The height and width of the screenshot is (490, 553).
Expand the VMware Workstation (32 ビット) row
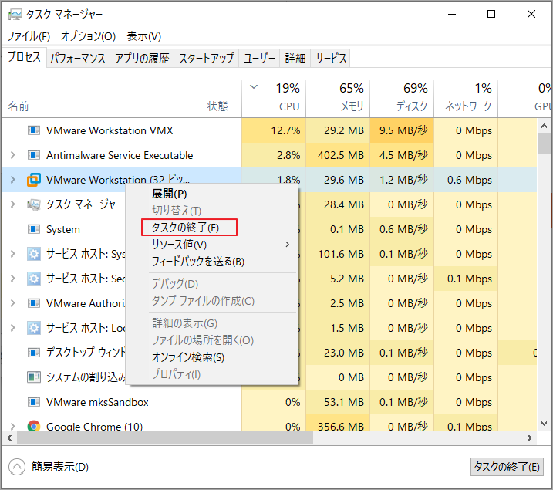click(12, 180)
